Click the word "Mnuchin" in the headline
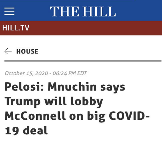The height and width of the screenshot is (148, 162). 72,86
